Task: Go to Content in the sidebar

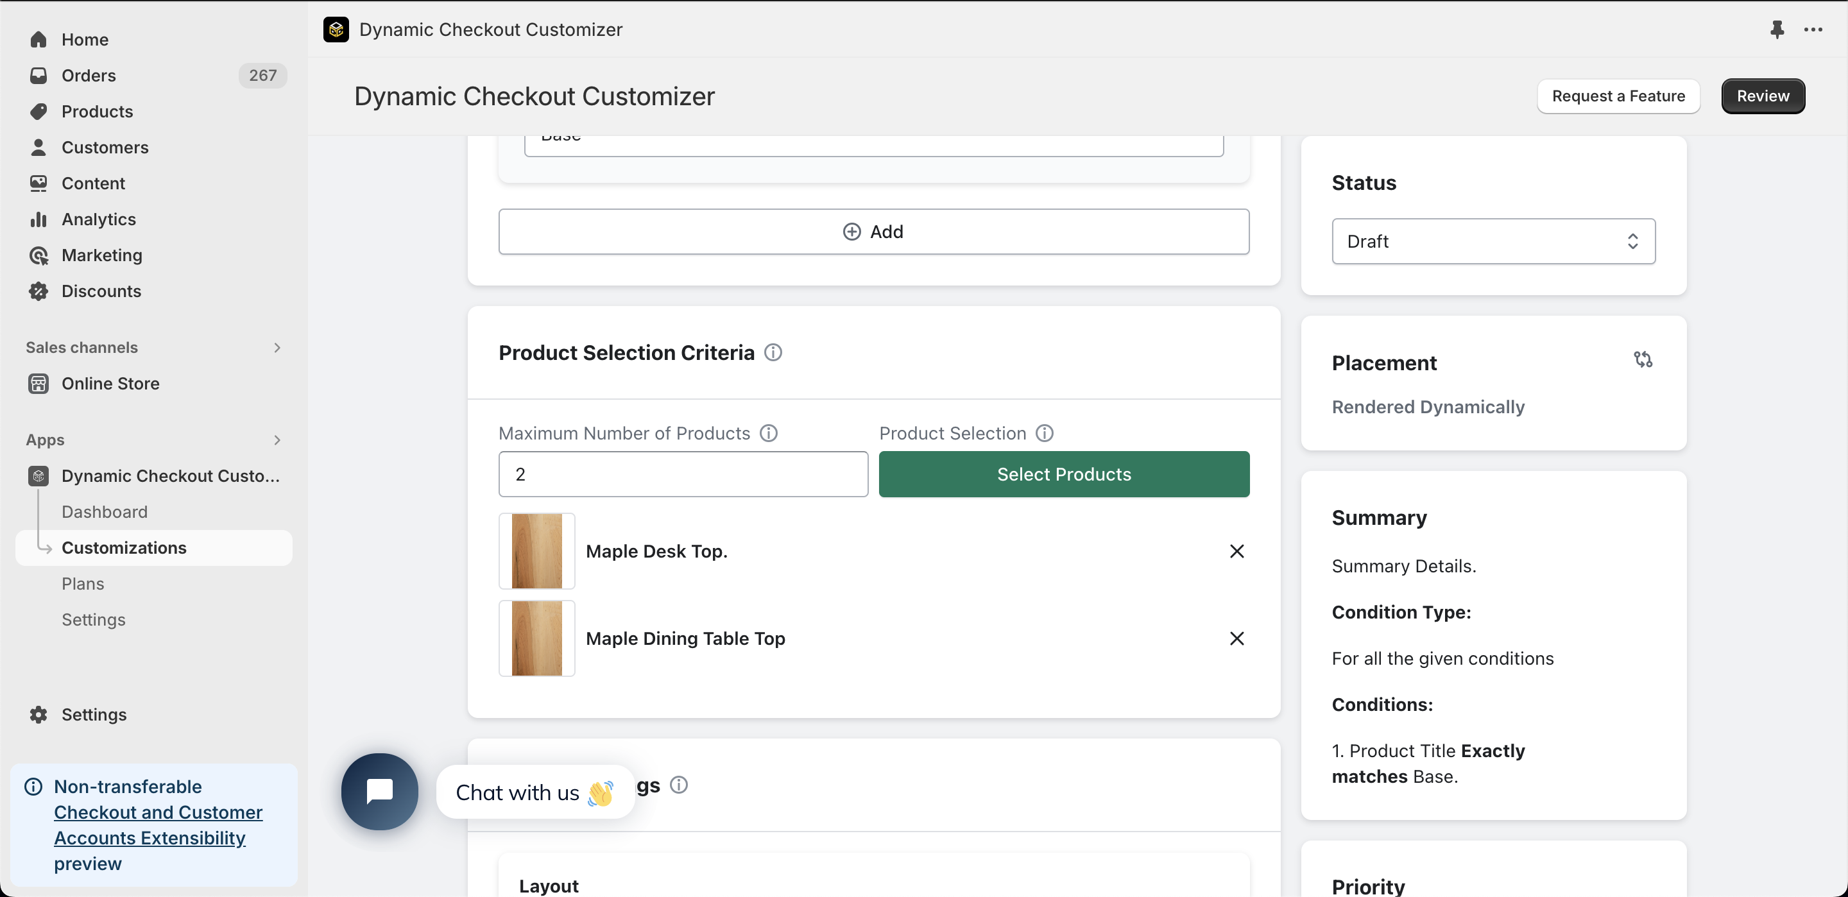Action: 93,183
